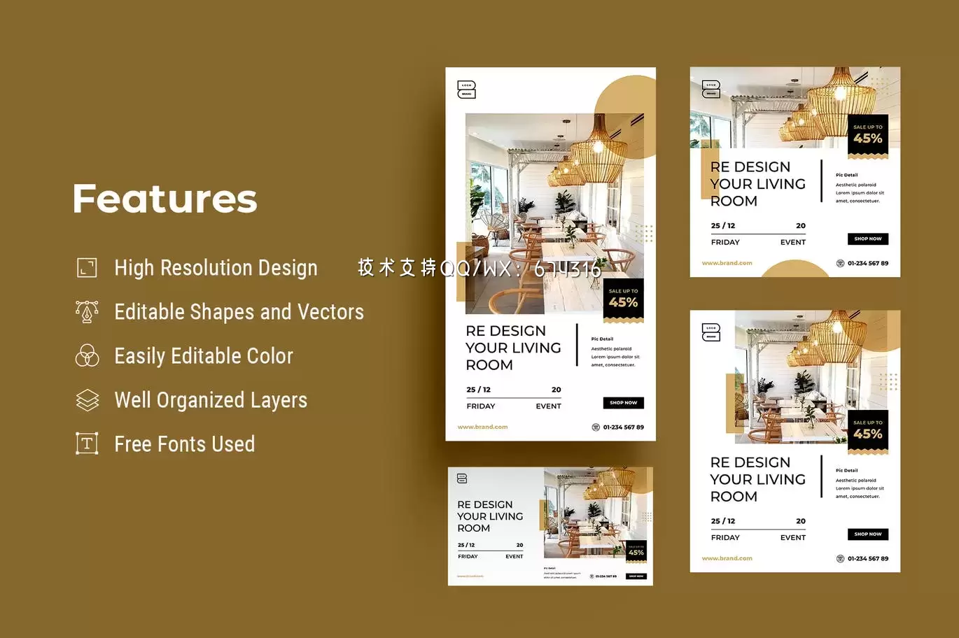Click the full-width lamp photo on the upper square post
959x638 pixels.
pyautogui.click(x=795, y=108)
